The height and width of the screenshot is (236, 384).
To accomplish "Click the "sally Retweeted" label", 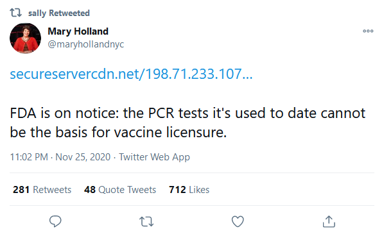I will point(59,13).
